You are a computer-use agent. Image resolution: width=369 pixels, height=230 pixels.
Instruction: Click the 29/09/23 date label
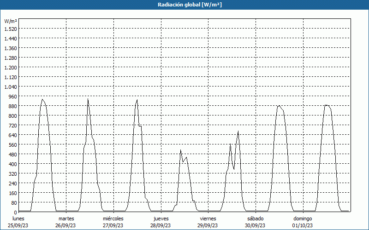pyautogui.click(x=208, y=225)
